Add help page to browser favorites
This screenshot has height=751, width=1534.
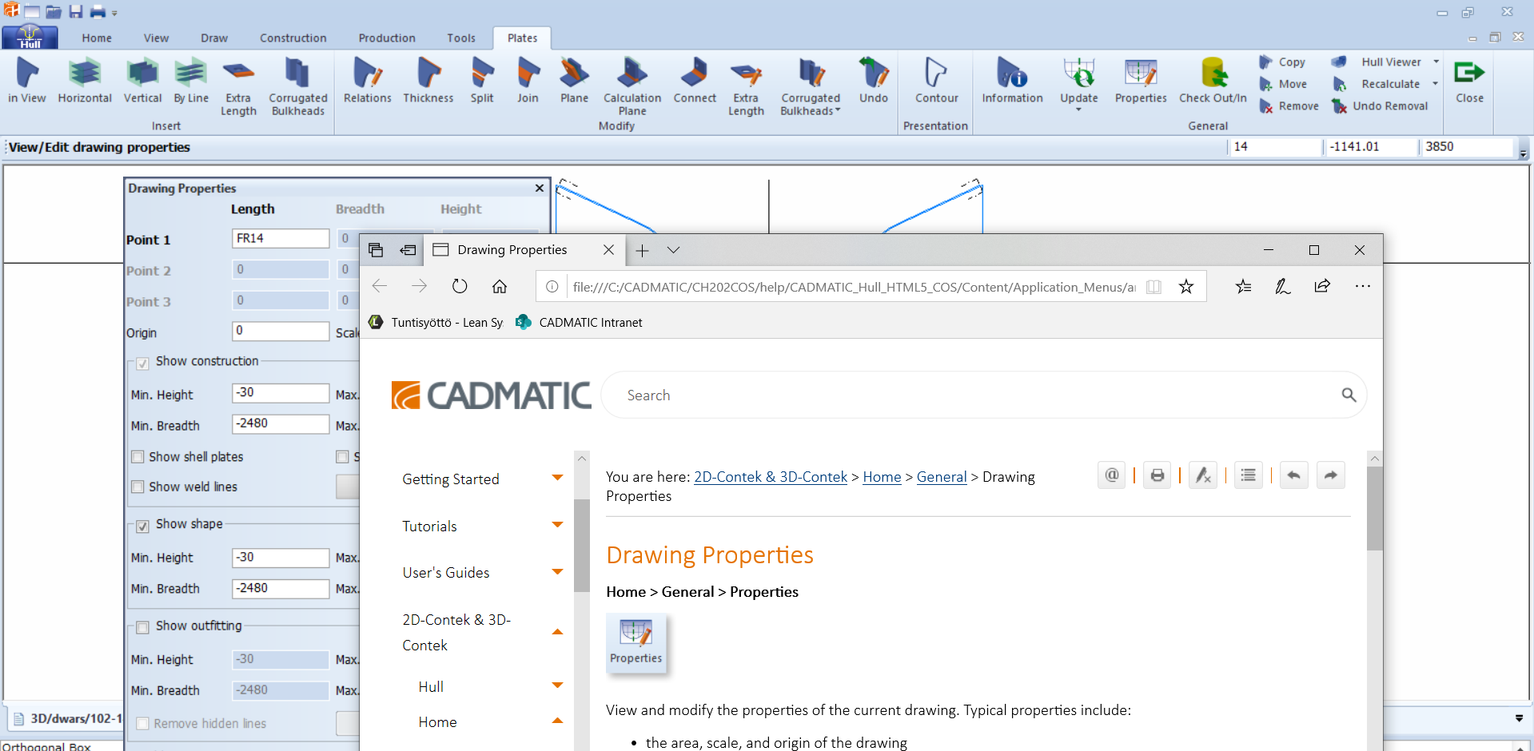[1186, 286]
